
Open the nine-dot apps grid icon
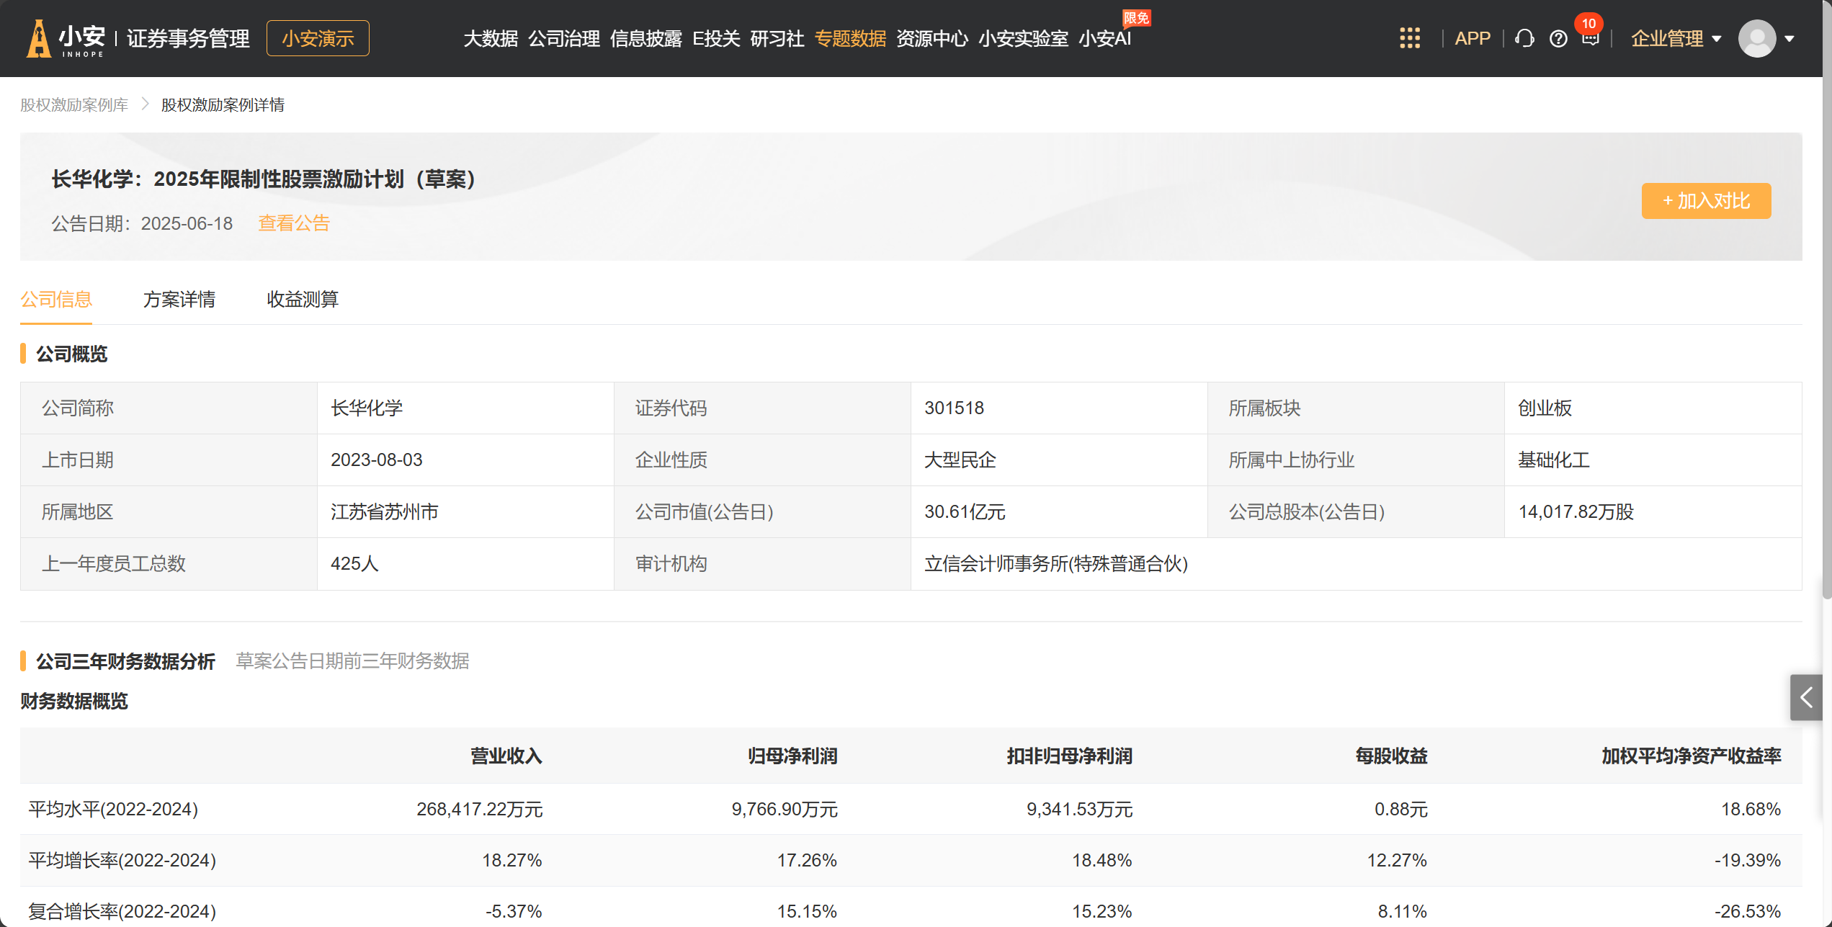point(1410,38)
